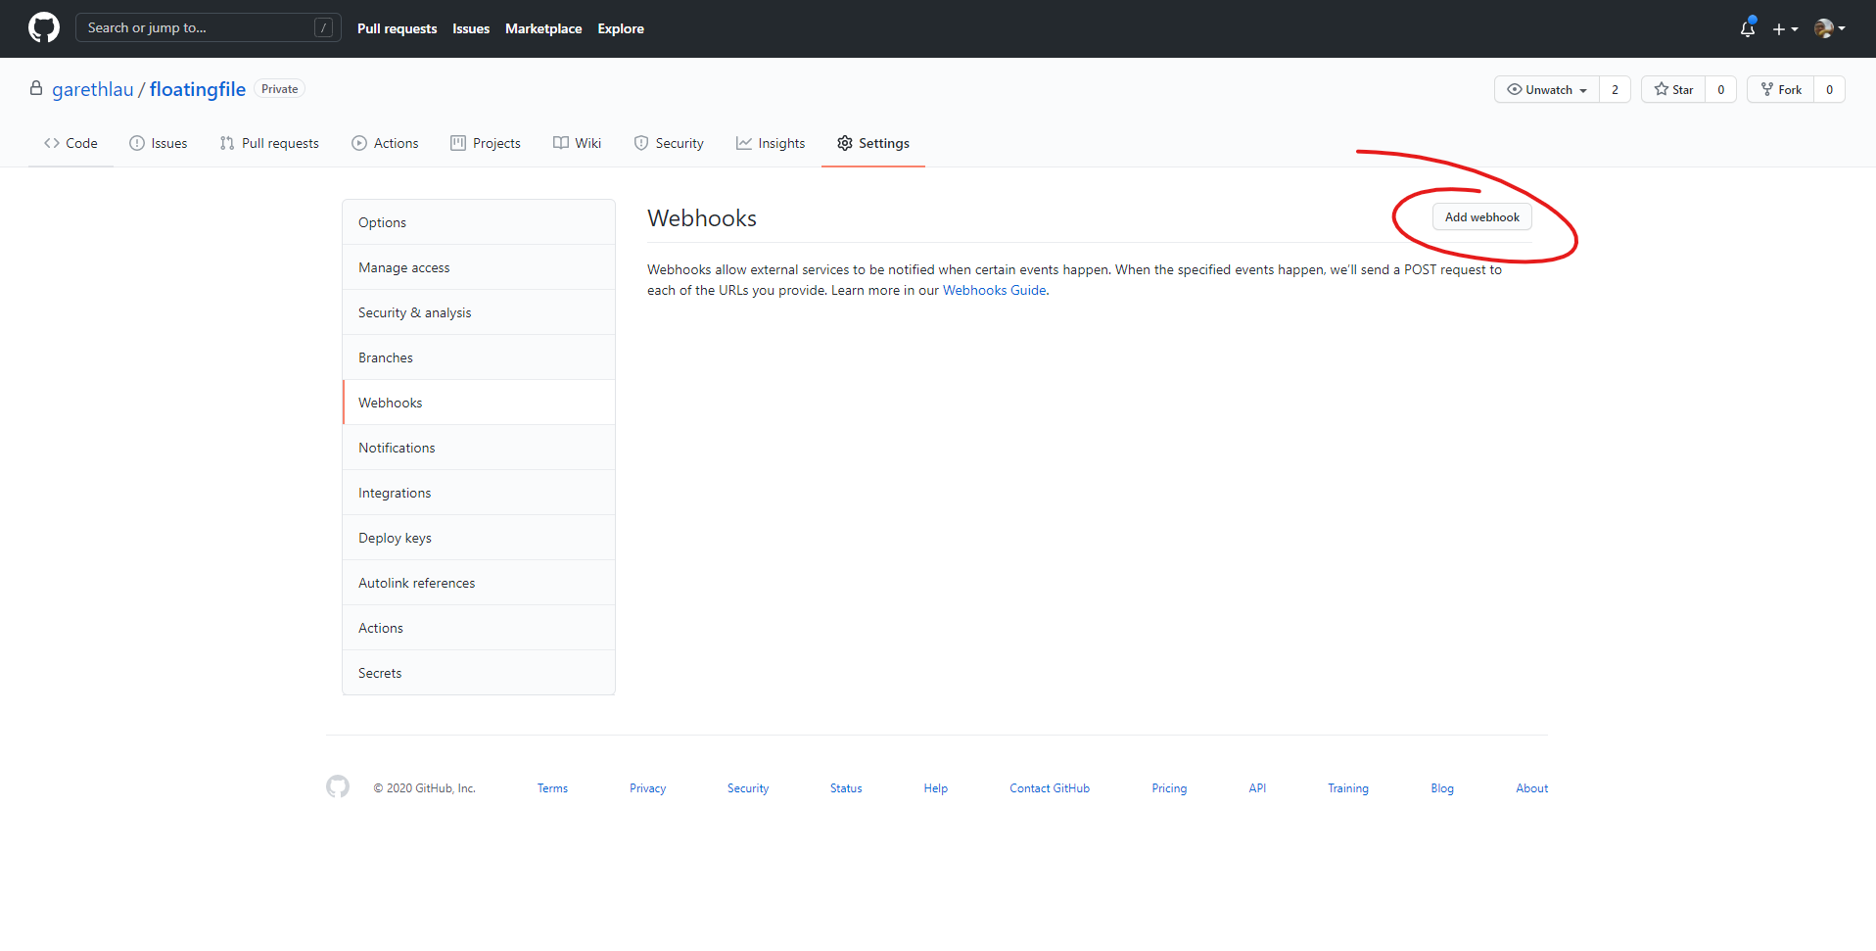Click the search or jump to field

(x=196, y=27)
